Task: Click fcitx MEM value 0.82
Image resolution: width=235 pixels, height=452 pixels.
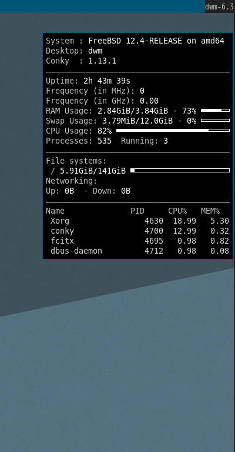Action: [220, 241]
